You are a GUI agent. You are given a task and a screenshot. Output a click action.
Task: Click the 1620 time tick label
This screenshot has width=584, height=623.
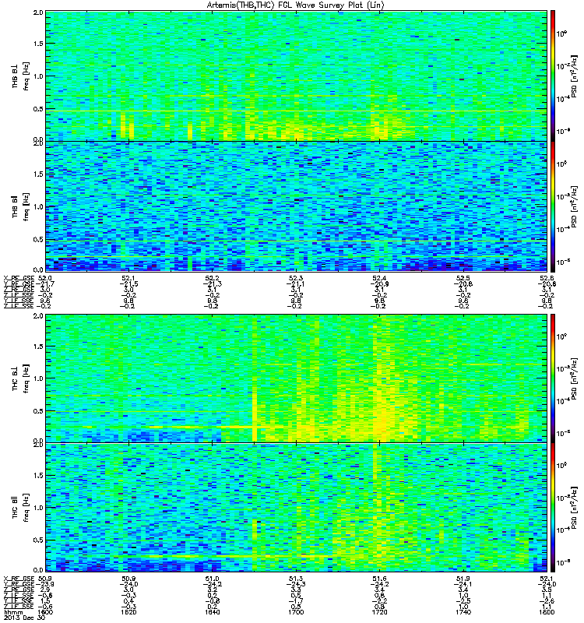click(x=128, y=612)
